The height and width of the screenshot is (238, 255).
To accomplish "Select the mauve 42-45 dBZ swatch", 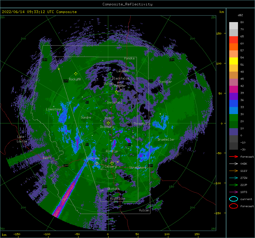I will pos(233,82).
